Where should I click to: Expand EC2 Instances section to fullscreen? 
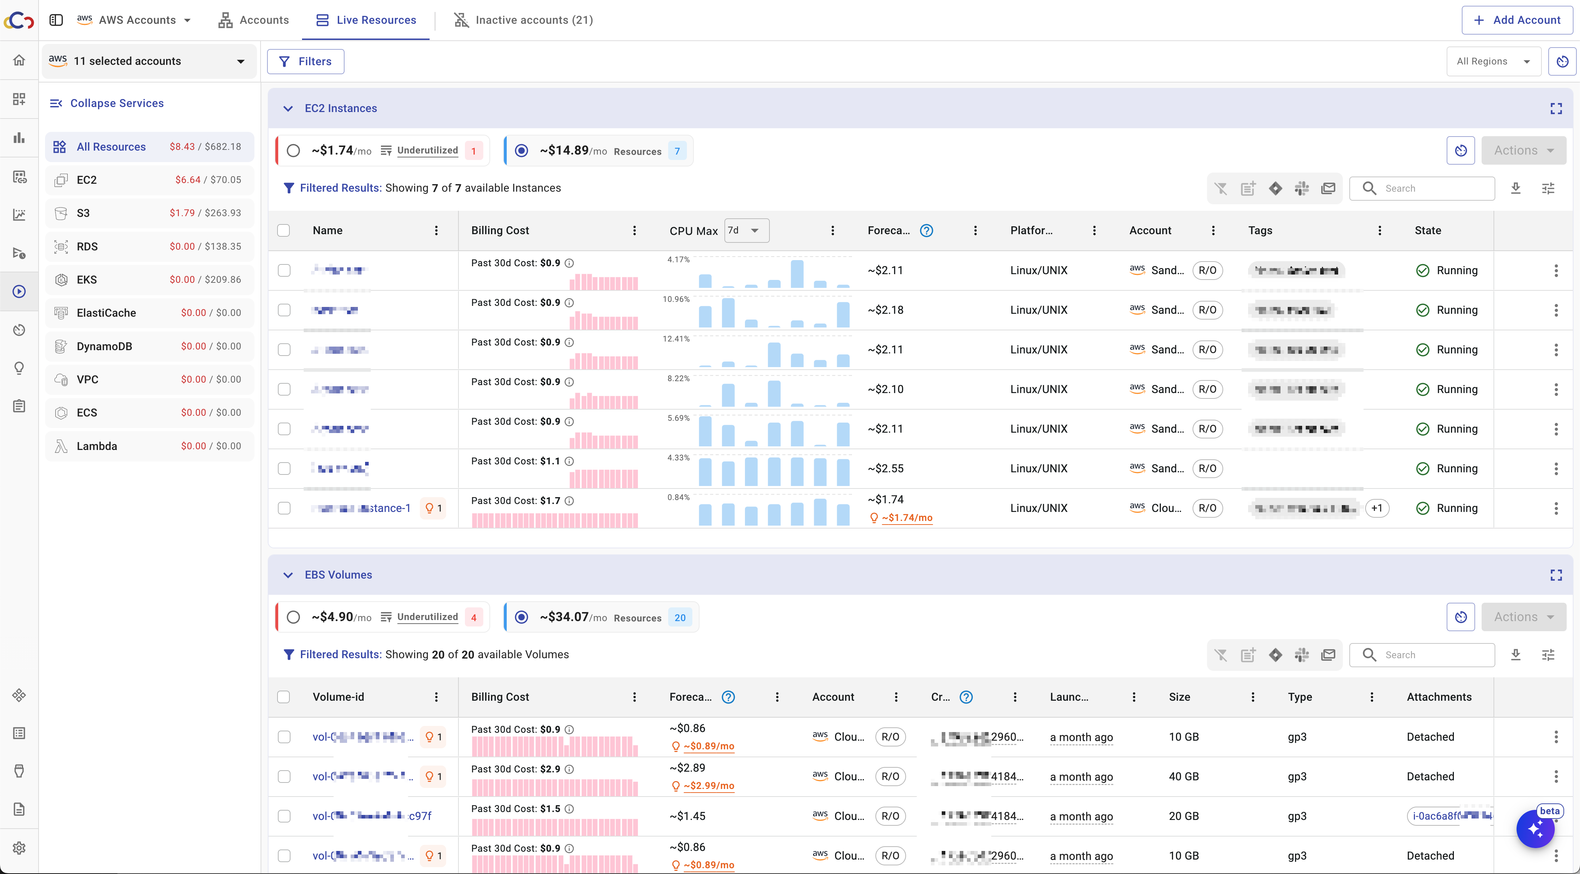click(x=1555, y=108)
